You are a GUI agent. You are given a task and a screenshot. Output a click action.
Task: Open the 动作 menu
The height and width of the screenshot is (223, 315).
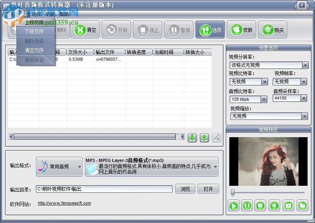pyautogui.click(x=37, y=14)
